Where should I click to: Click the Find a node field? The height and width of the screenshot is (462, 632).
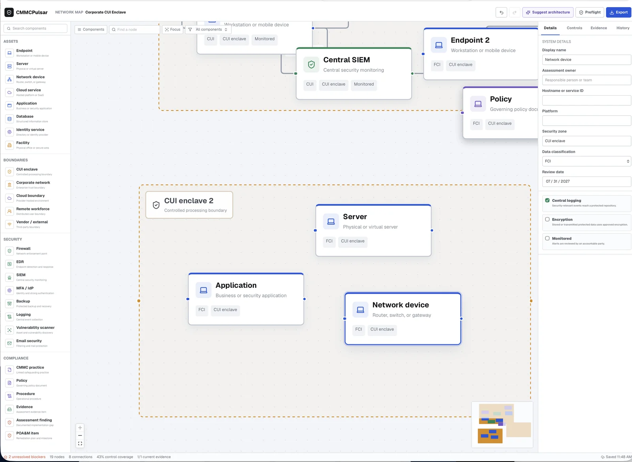pyautogui.click(x=134, y=30)
